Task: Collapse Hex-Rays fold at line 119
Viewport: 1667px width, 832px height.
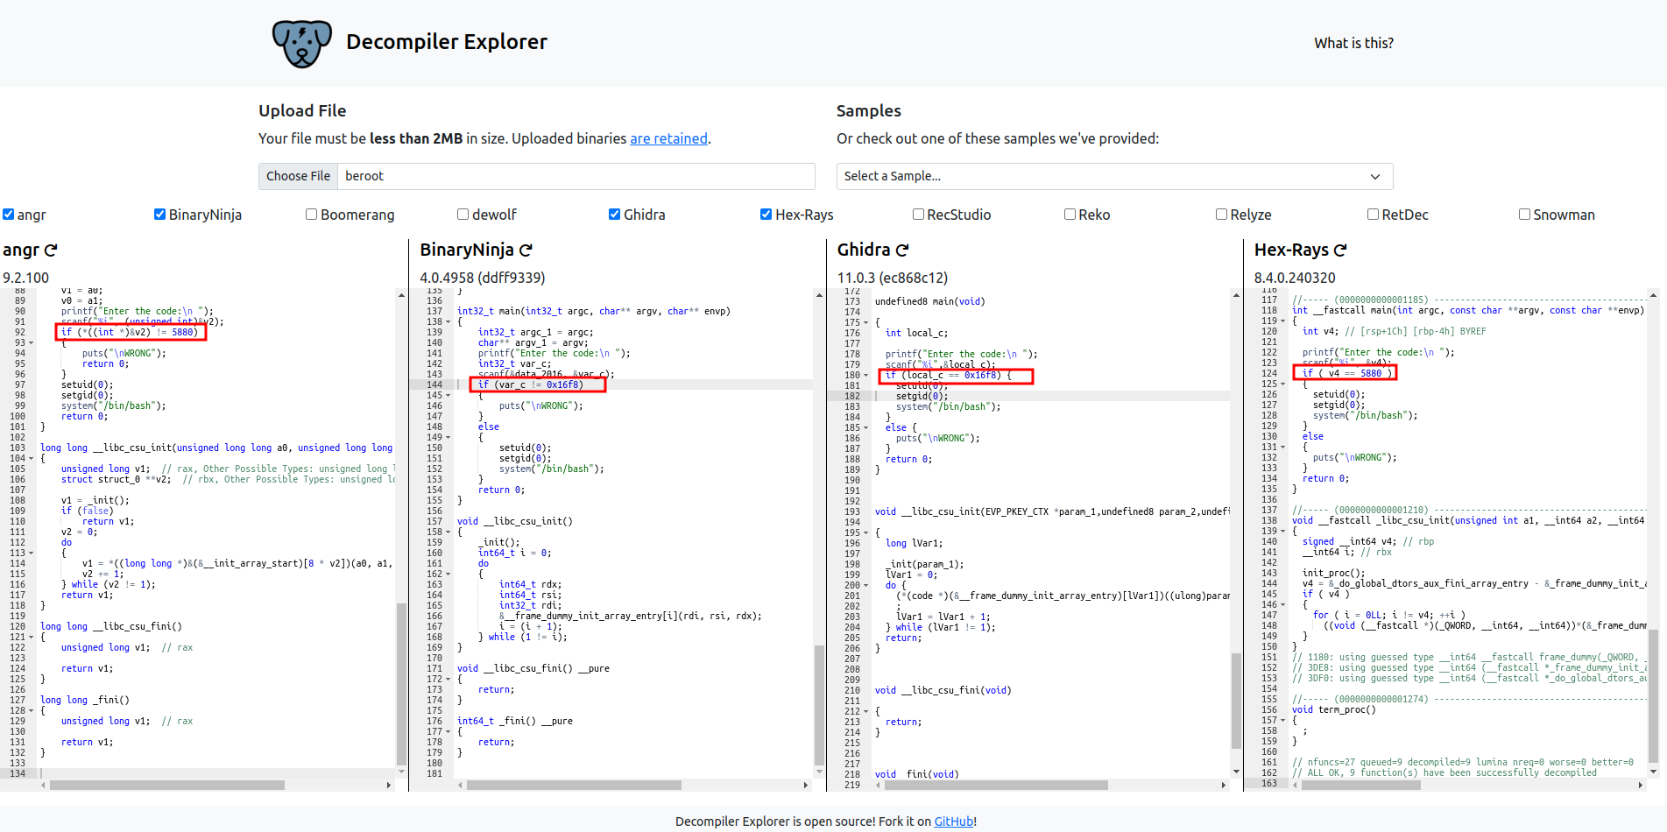Action: (1283, 321)
